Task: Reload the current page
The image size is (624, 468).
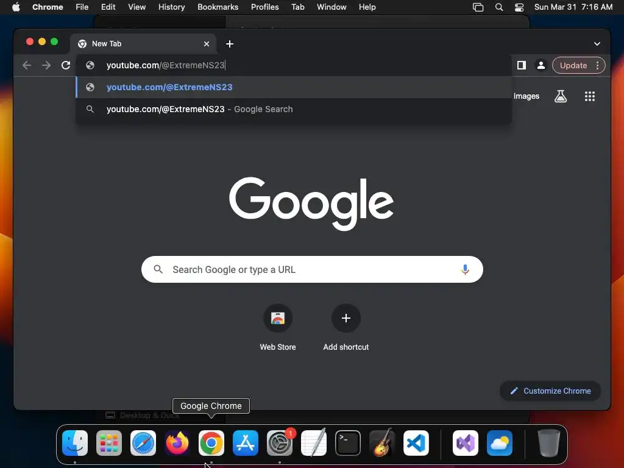Action: (66, 65)
